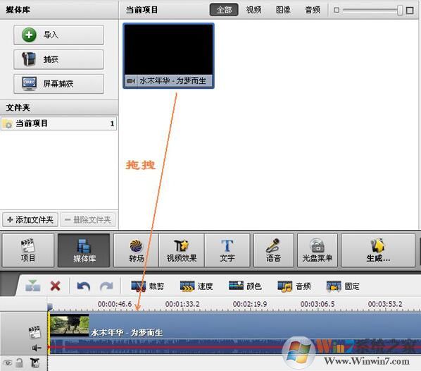Click the small thumbnail size icon
421x371 pixels.
click(x=337, y=10)
